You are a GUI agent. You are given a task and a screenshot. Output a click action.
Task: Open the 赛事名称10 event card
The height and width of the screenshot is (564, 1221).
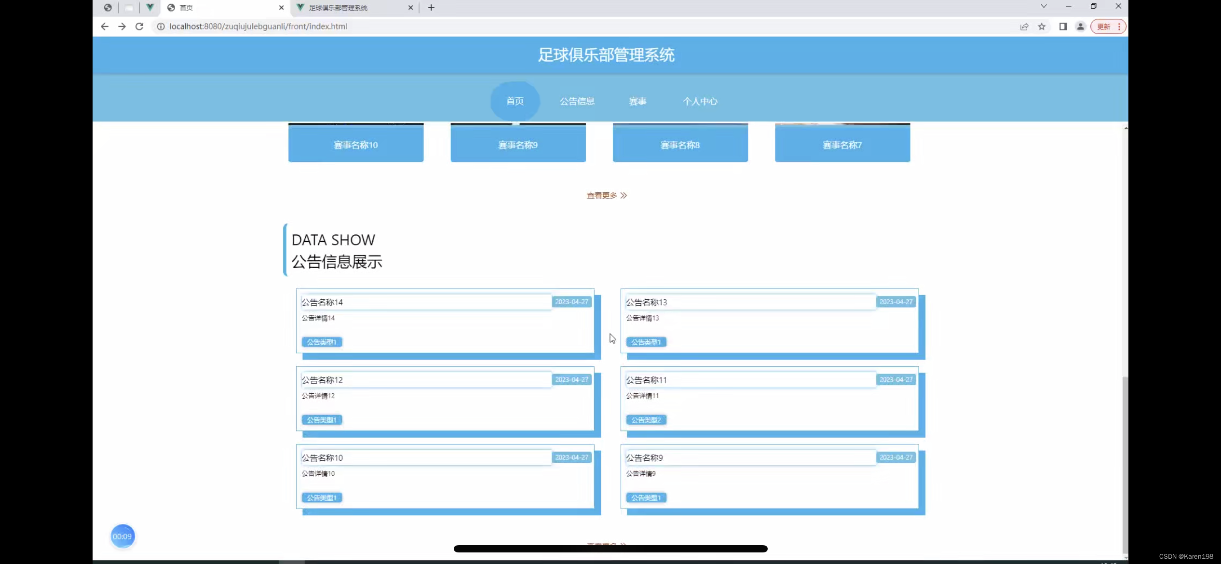(x=356, y=144)
